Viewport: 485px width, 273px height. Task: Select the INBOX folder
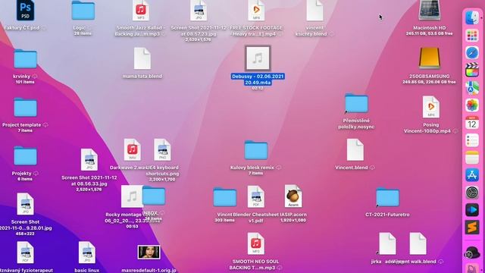point(154,196)
